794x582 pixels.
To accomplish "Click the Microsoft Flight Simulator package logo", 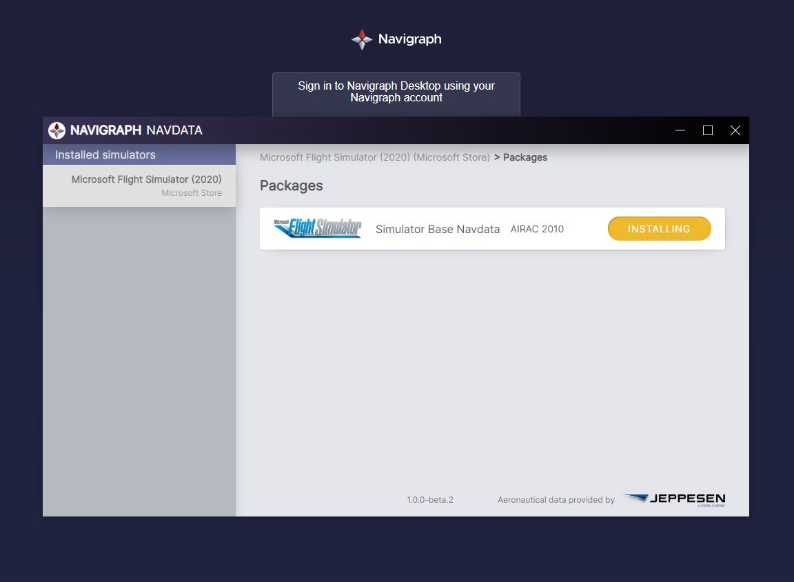I will (318, 228).
